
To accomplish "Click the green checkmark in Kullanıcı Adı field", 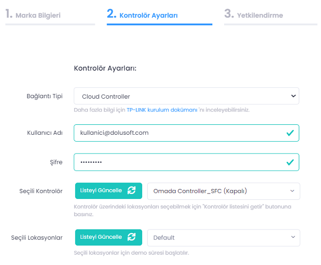I will click(x=290, y=133).
